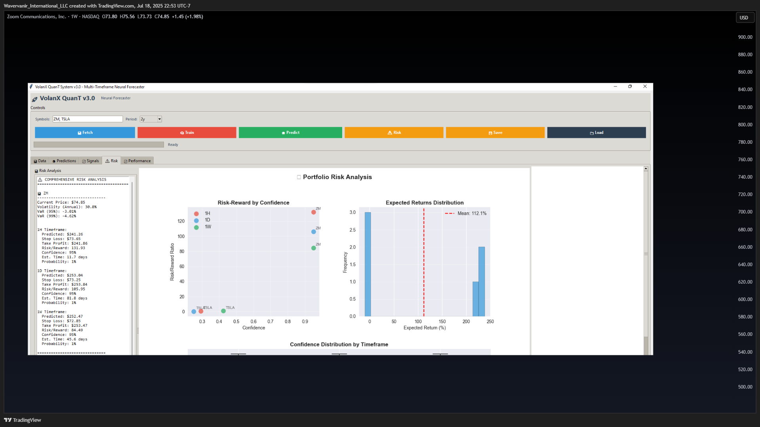The image size is (760, 427).
Task: Select the Signals tab
Action: pos(91,161)
